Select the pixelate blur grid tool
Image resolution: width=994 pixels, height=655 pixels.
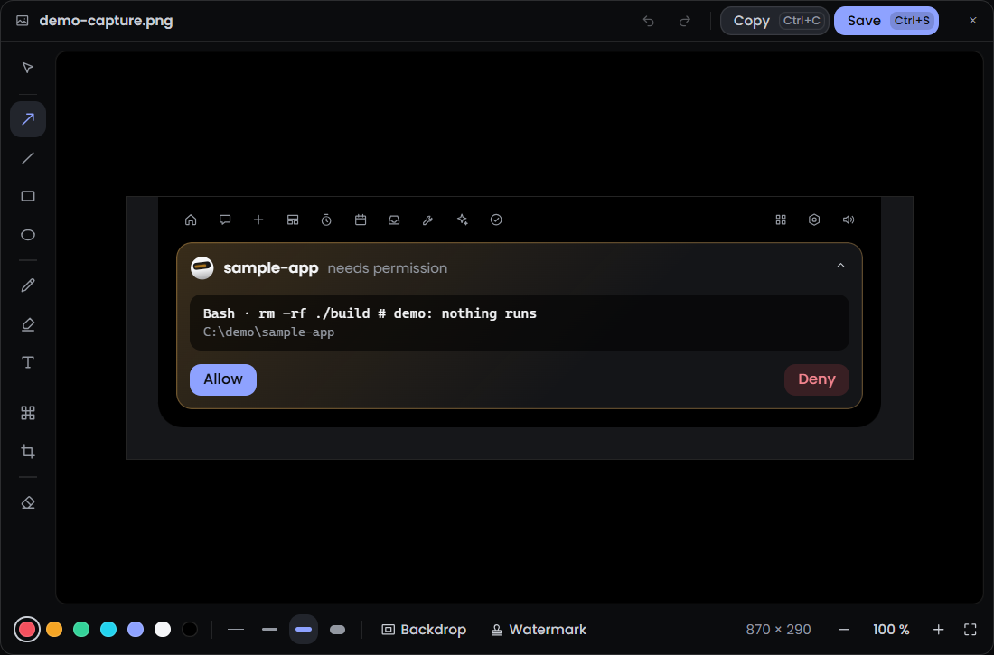28,414
